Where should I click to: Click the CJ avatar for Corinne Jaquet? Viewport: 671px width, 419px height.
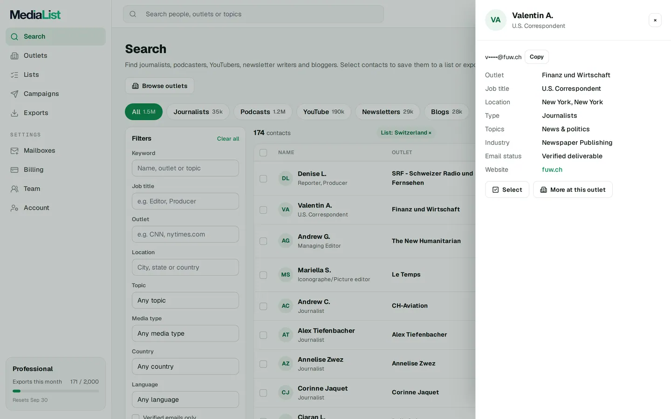[286, 392]
